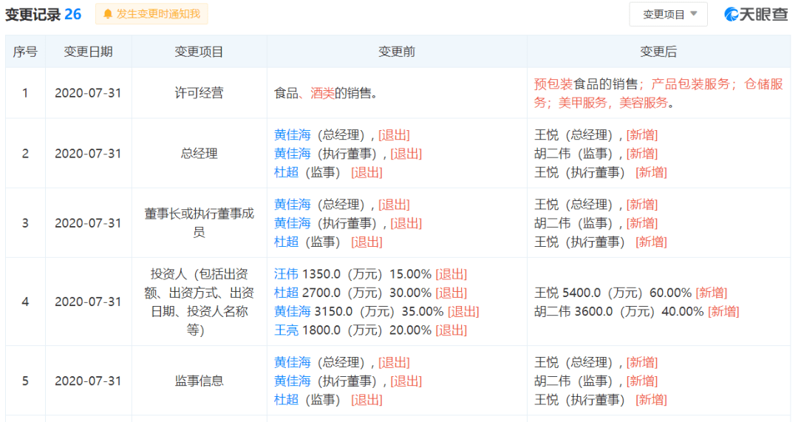
Task: Select the 变更前 column header
Action: point(397,52)
